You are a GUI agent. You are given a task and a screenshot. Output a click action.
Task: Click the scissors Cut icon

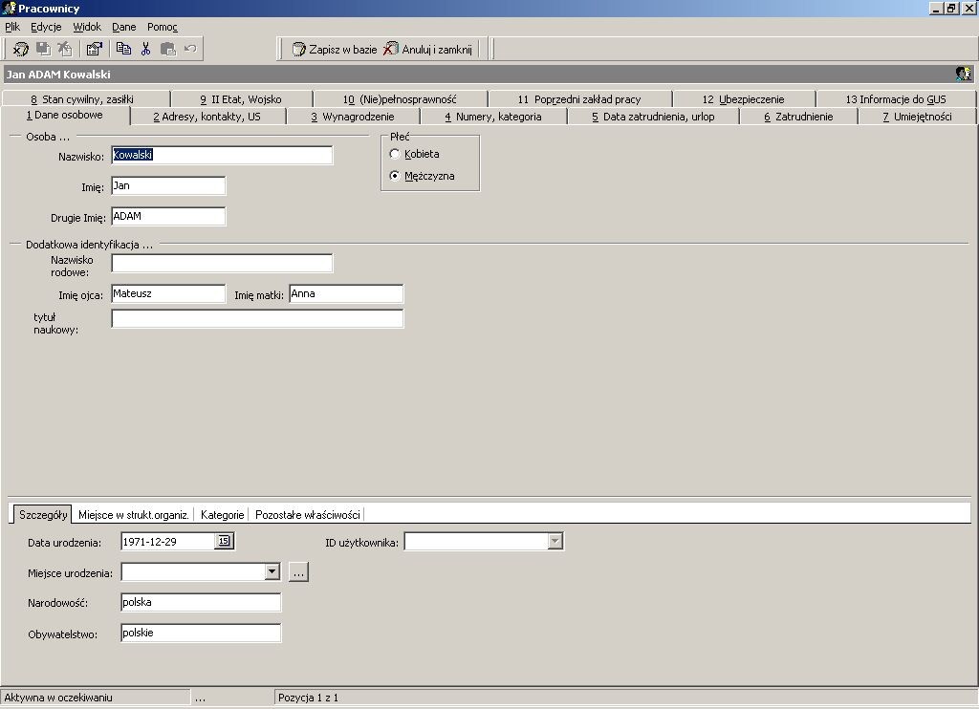point(146,49)
